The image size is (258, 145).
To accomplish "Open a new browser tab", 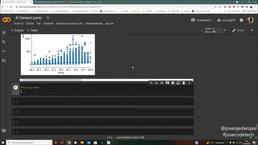I will point(100,2).
